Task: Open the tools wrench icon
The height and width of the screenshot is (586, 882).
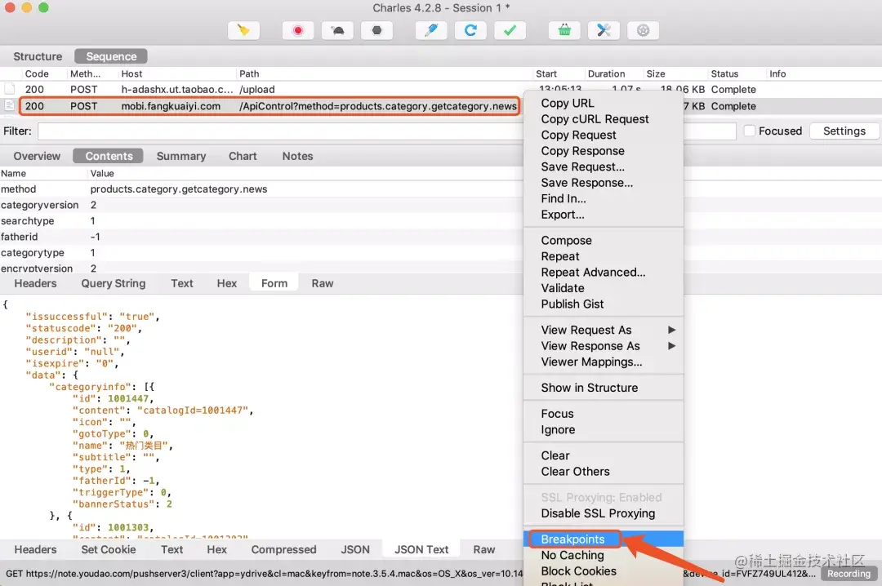Action: coord(604,30)
